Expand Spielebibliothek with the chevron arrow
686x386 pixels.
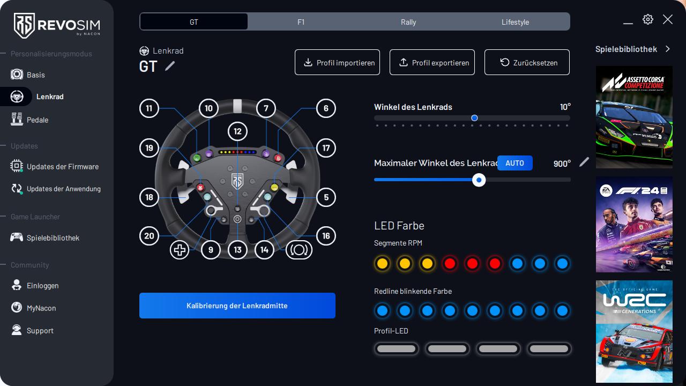click(x=668, y=49)
